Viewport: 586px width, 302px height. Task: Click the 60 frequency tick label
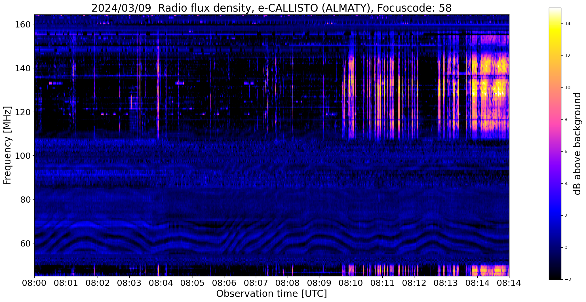click(x=25, y=243)
